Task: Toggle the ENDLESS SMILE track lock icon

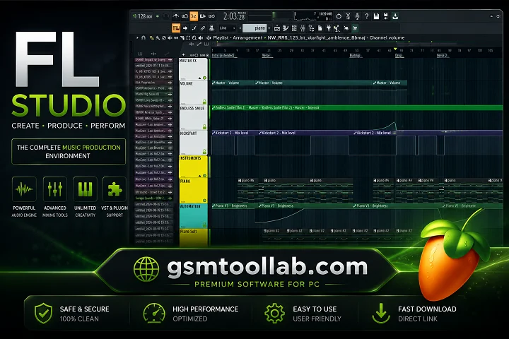Action: pos(204,126)
